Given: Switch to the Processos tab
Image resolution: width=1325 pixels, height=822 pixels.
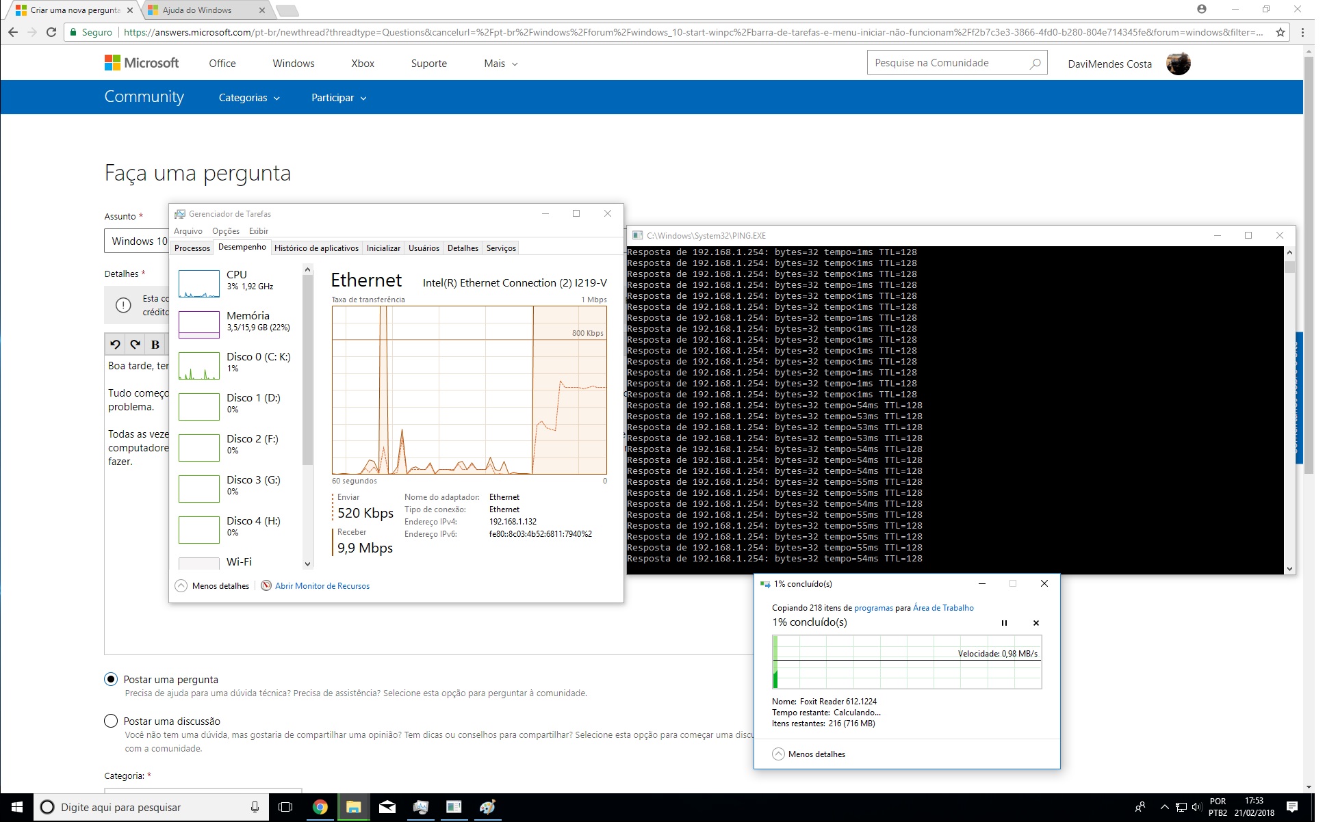Looking at the screenshot, I should (x=192, y=248).
